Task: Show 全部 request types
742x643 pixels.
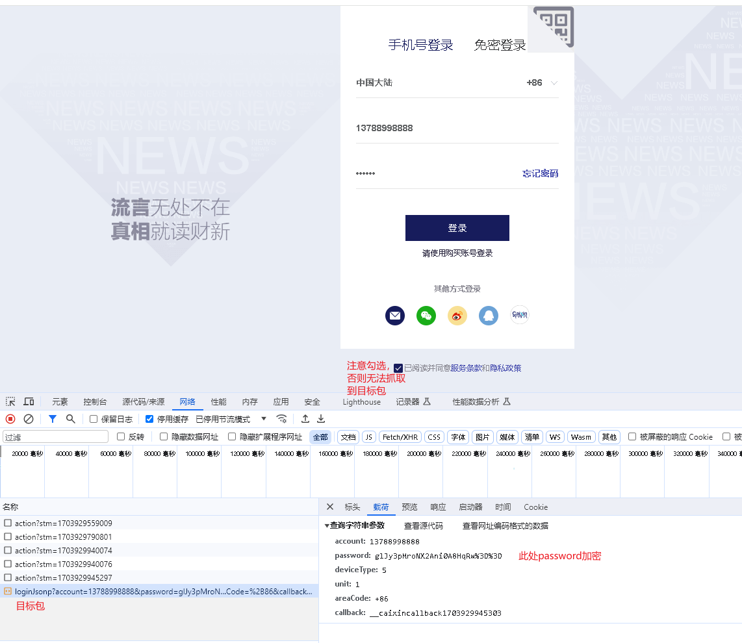Action: [320, 436]
